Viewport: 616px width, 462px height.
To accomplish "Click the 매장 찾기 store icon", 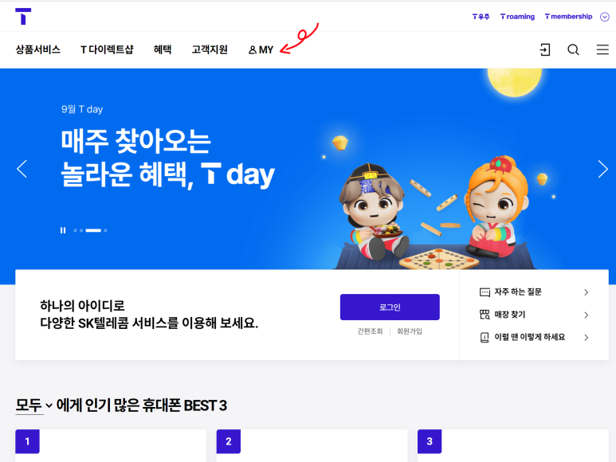I will (485, 315).
